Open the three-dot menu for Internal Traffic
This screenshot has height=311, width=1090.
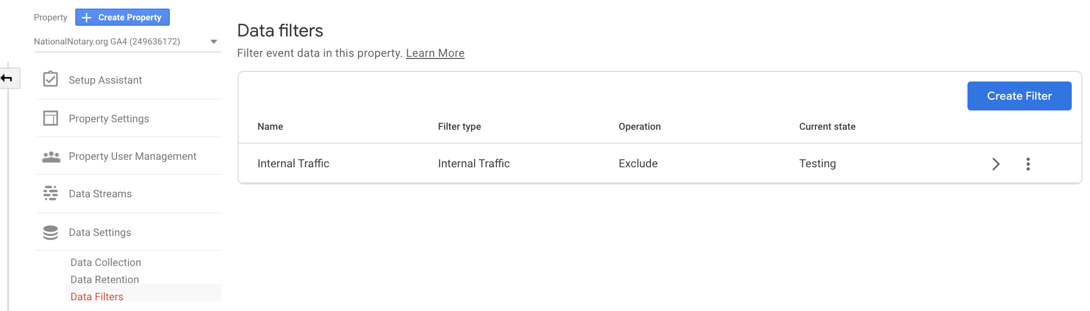click(1028, 164)
